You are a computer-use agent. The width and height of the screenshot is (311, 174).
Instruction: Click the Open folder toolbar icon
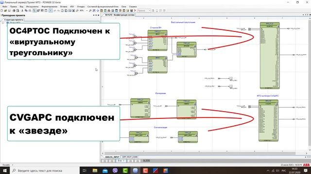5,11
